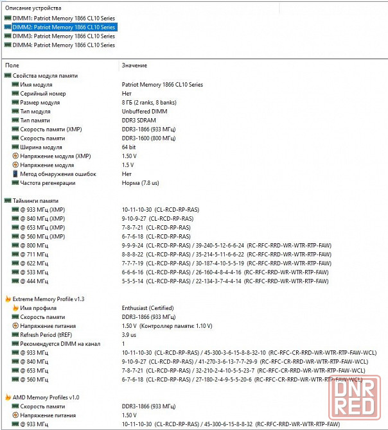Select the 'Свойства модуля памяти' group heading
Viewport: 388px width, 430px height.
(x=45, y=76)
